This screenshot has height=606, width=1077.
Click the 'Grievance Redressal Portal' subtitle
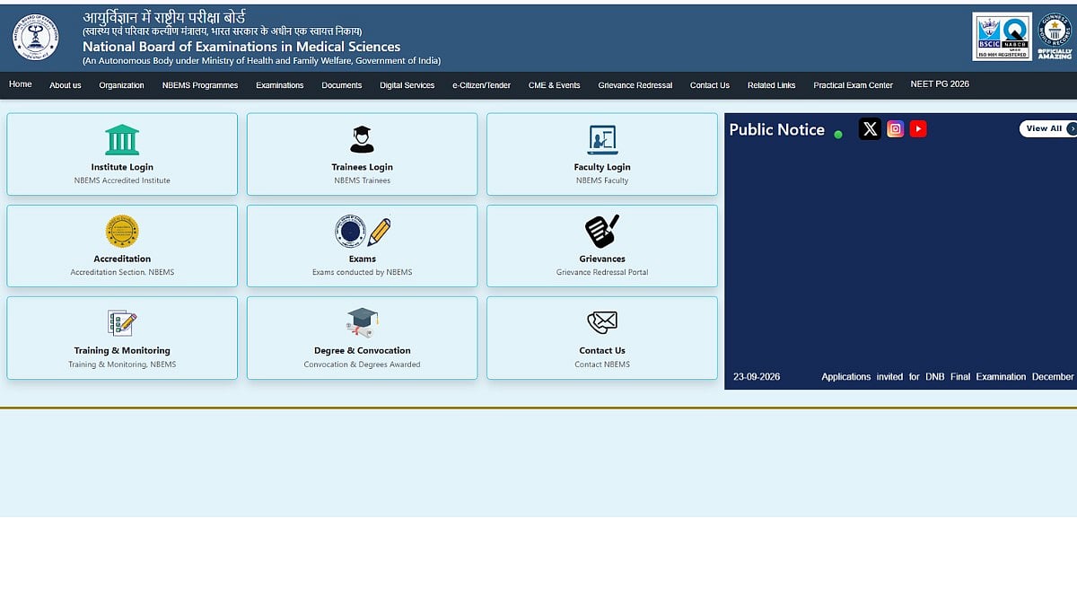tap(602, 272)
